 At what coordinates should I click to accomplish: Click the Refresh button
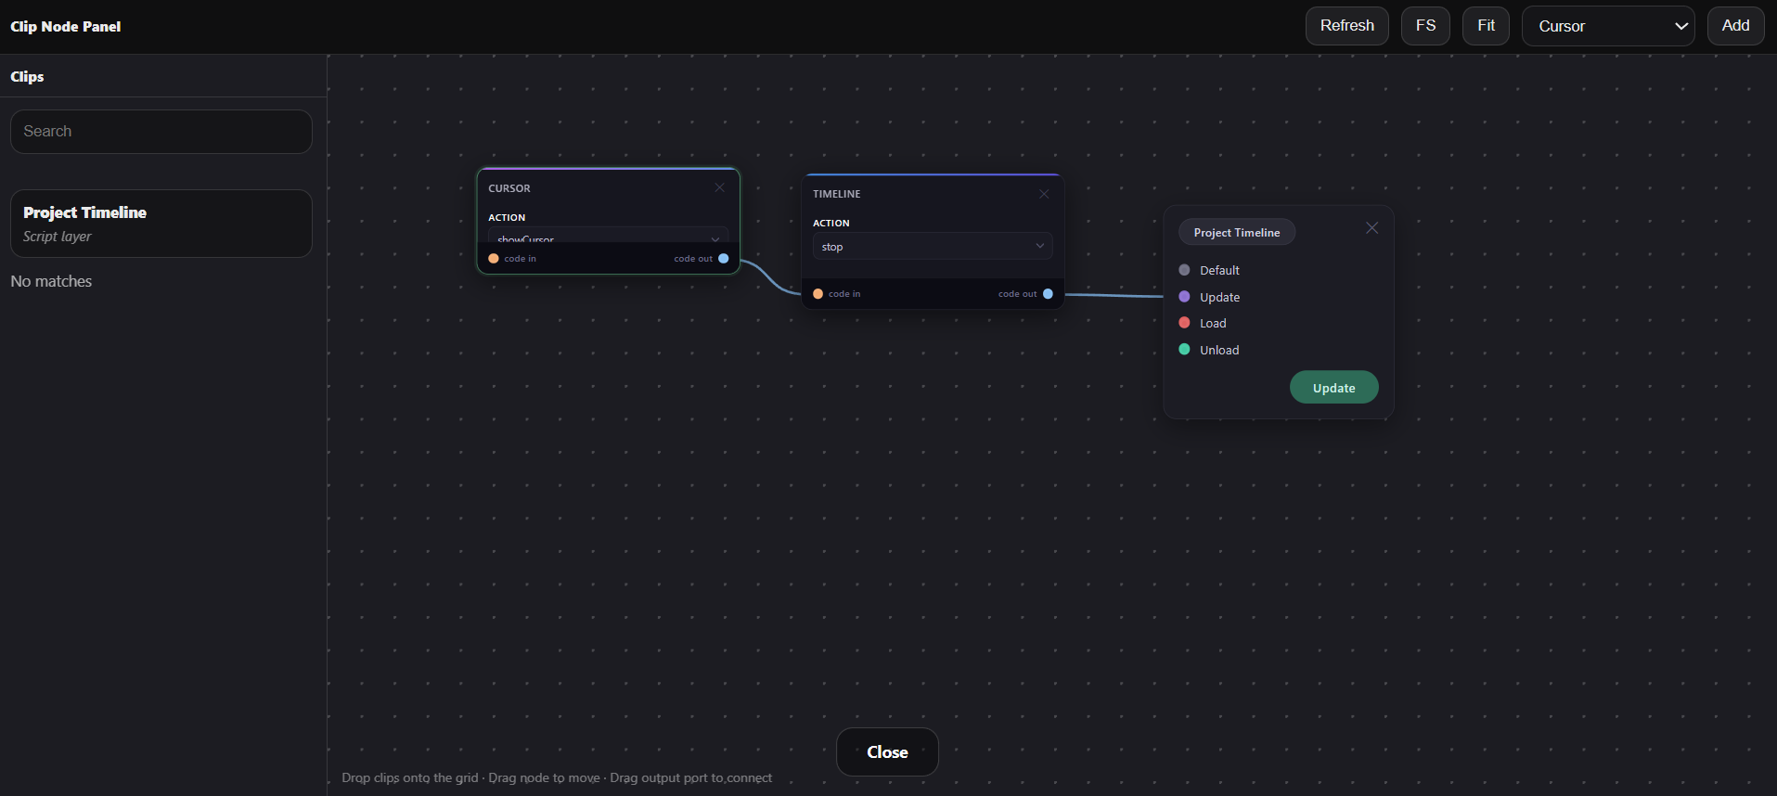(x=1346, y=26)
